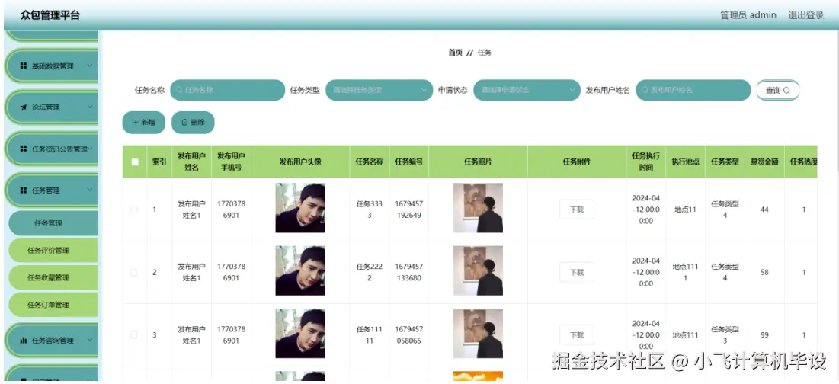Screen dimensions: 839x384
Task: Check the checkbox for row 任务2222
Action: pos(134,272)
